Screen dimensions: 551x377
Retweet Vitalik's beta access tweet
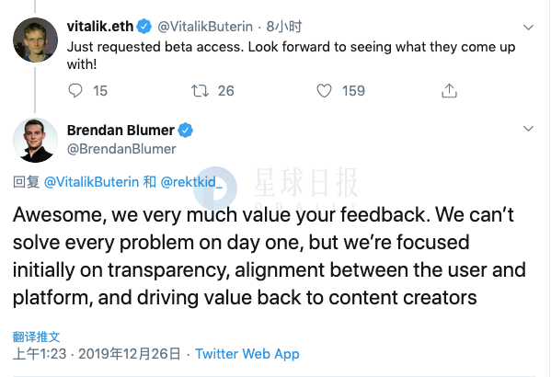(200, 91)
